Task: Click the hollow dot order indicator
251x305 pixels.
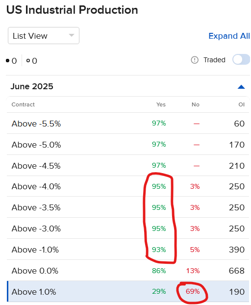Action: coord(28,61)
